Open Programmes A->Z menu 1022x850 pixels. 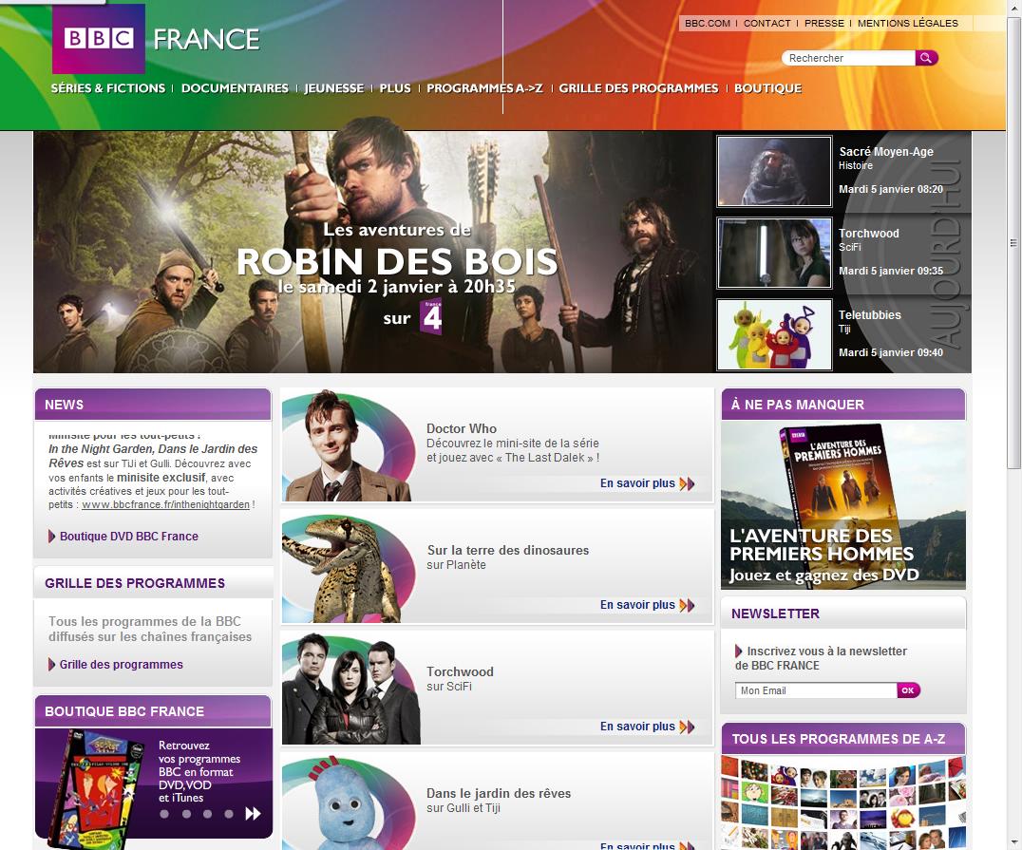coord(485,88)
